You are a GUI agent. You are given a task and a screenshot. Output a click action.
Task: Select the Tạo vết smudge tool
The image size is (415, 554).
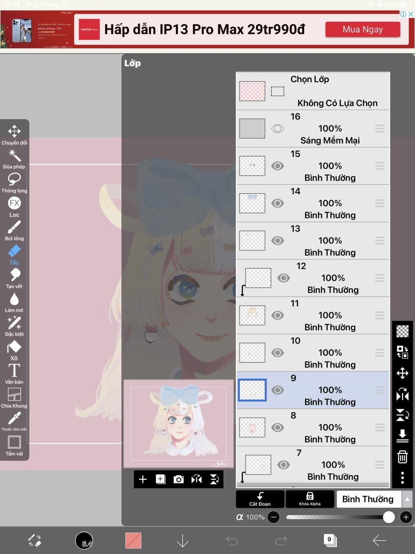pyautogui.click(x=14, y=278)
